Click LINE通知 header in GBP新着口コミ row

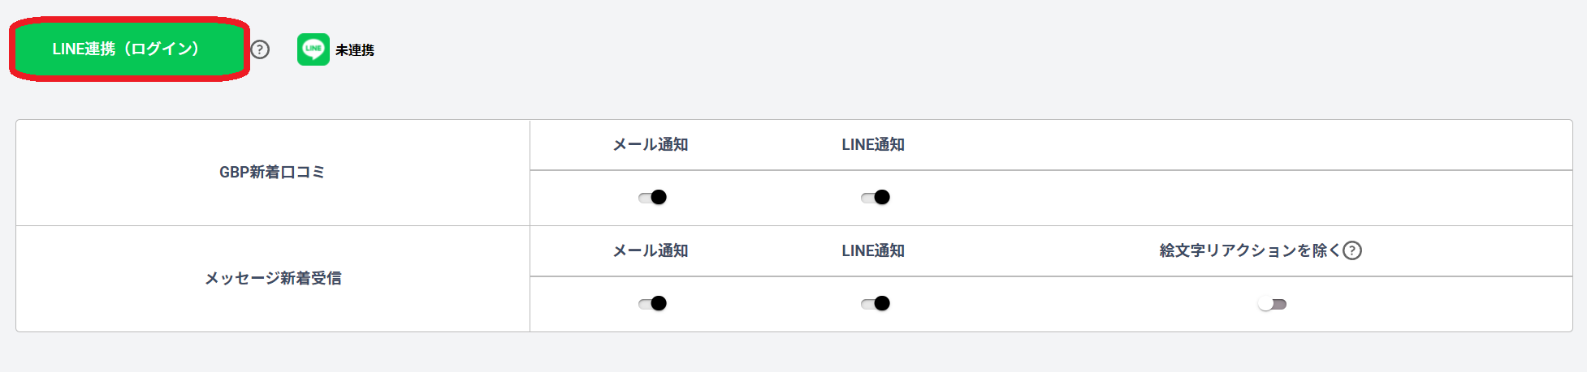[873, 144]
